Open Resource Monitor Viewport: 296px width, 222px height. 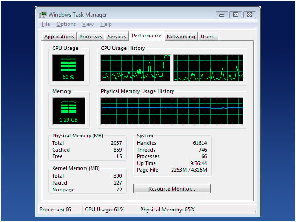(x=172, y=189)
